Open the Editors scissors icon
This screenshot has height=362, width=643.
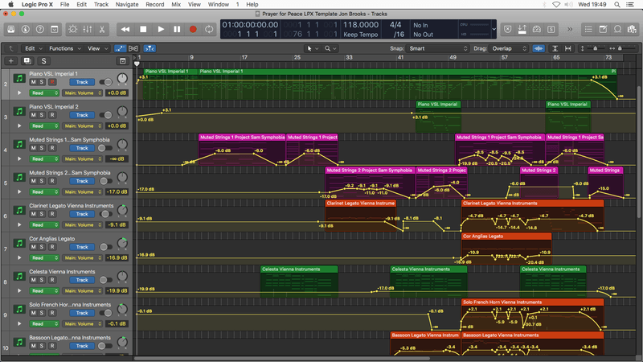pyautogui.click(x=102, y=29)
